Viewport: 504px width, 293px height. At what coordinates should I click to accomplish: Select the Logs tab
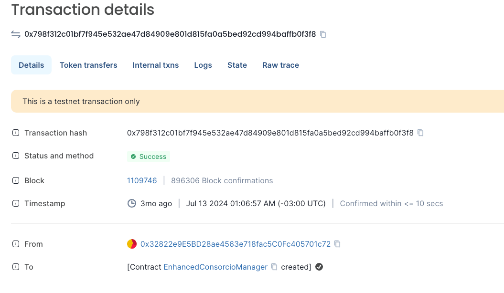[203, 65]
